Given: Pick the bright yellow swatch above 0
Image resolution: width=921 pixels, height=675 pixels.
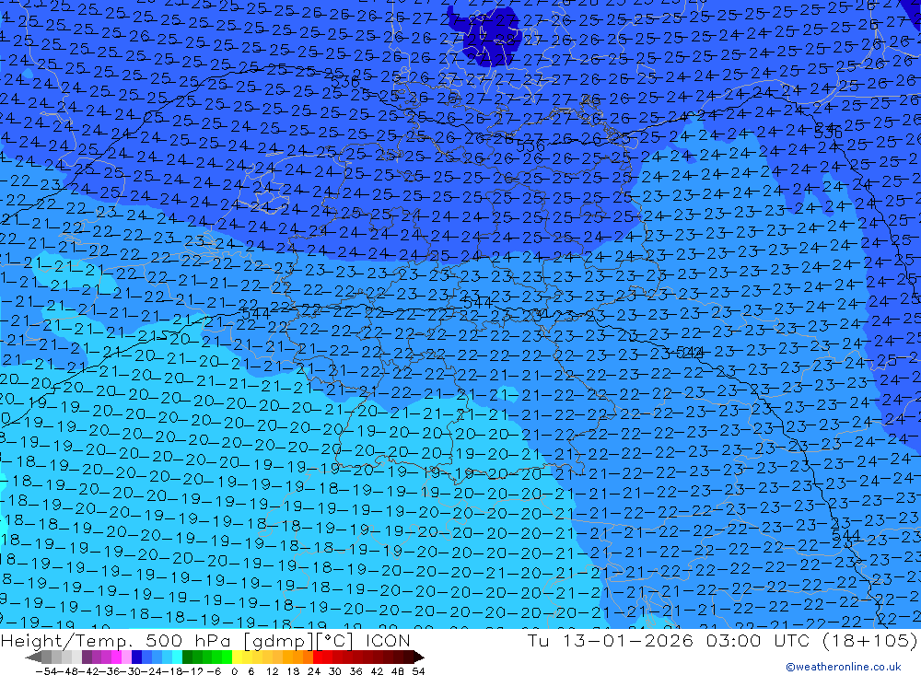Looking at the screenshot, I should 237,658.
